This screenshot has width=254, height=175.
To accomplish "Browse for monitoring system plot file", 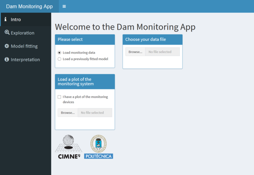I will (68, 113).
